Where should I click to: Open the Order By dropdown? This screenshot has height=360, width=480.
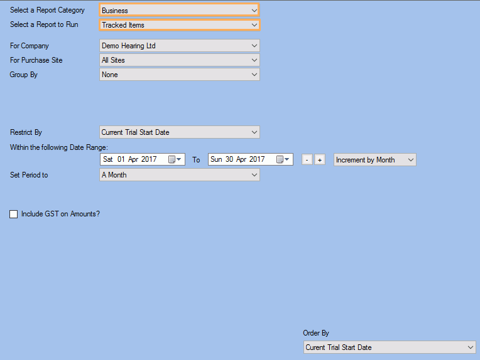coord(390,347)
